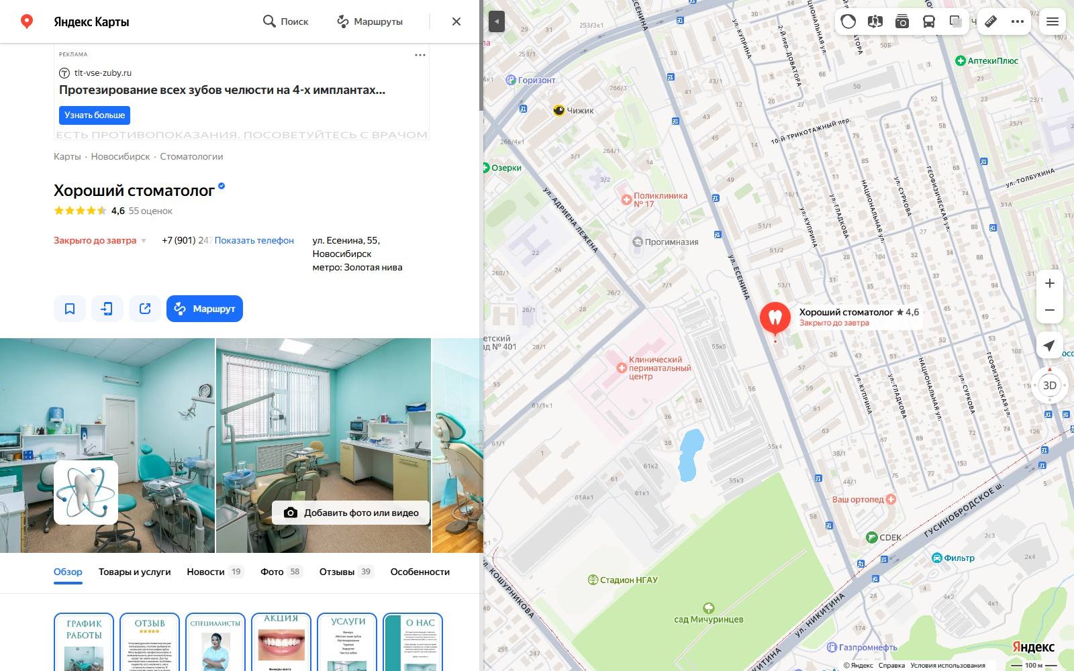Image resolution: width=1074 pixels, height=671 pixels.
Task: Open the map layers overlapping squares icon
Action: (x=956, y=21)
